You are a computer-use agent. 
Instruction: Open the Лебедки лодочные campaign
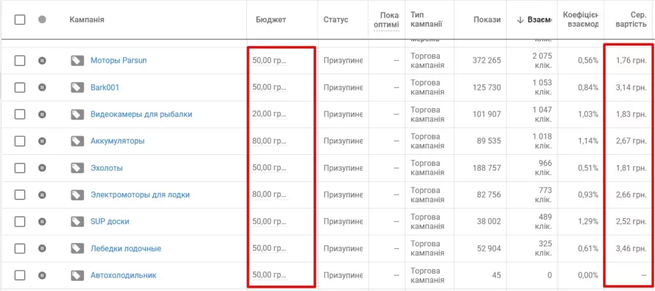click(x=126, y=249)
